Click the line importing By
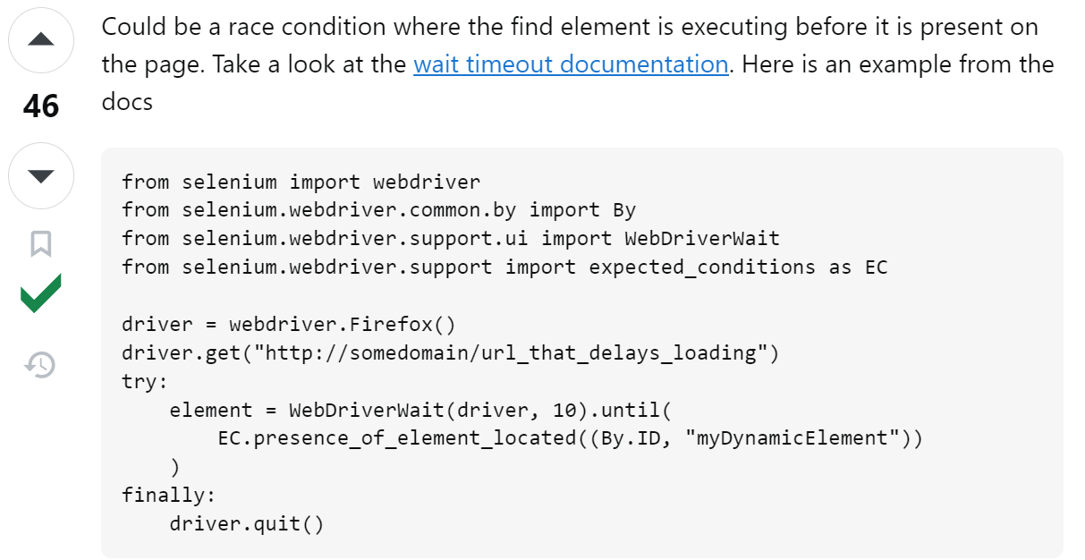1085x560 pixels. (x=378, y=210)
